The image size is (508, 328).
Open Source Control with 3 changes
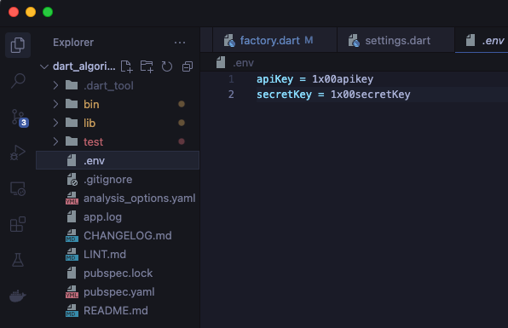point(20,118)
